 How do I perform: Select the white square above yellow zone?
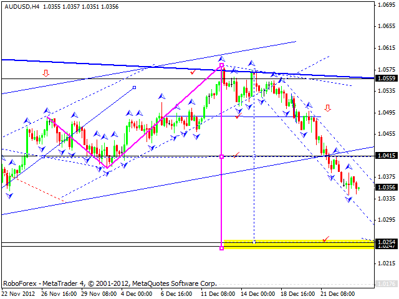coord(254,241)
